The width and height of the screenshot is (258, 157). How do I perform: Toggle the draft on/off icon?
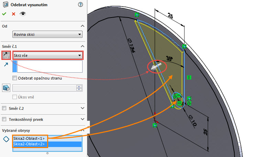[6, 88]
